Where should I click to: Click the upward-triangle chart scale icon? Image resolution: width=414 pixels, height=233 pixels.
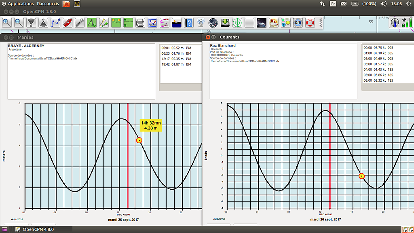[43, 23]
